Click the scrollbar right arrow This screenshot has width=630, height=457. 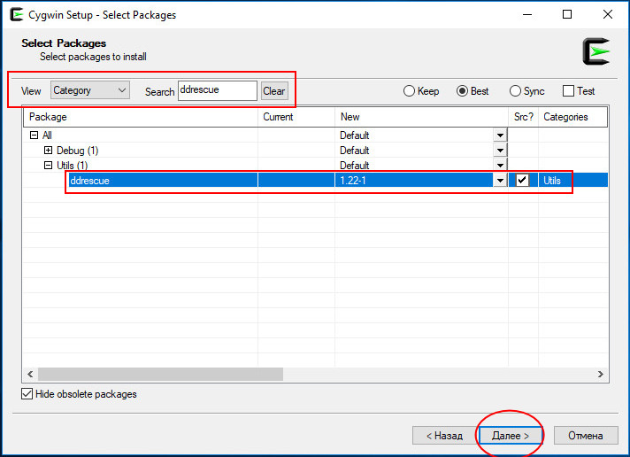[x=600, y=374]
